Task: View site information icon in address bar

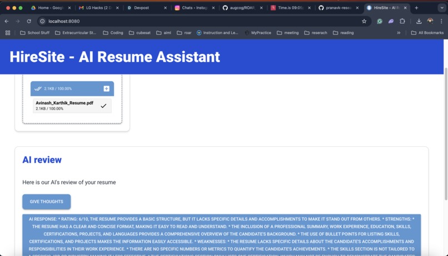Action: 42,21
